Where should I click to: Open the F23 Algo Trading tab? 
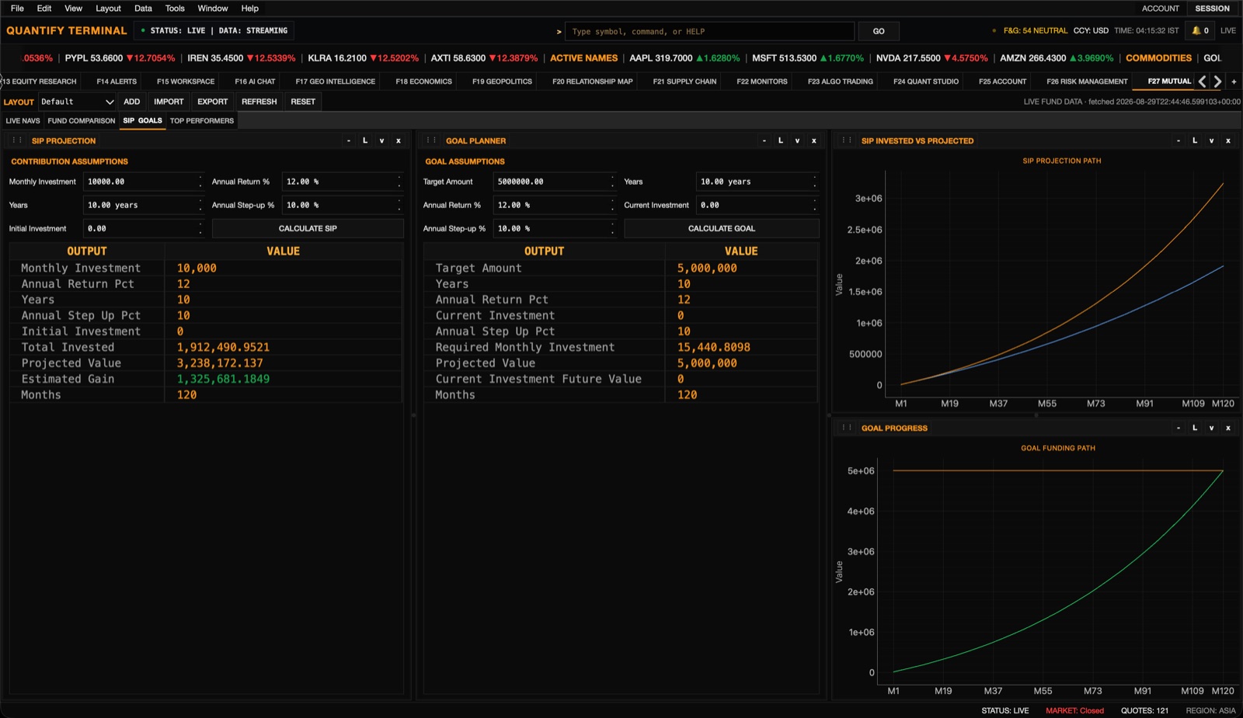[x=840, y=82]
